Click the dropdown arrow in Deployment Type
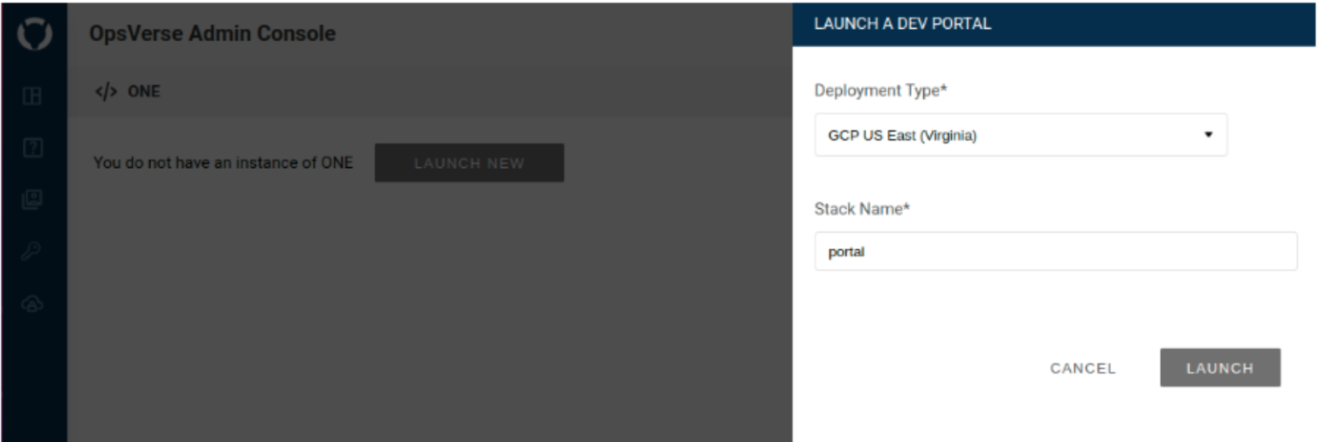 click(1208, 135)
